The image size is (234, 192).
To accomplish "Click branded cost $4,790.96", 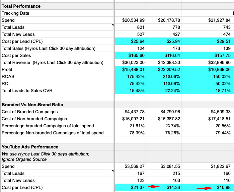I will 164,112.
